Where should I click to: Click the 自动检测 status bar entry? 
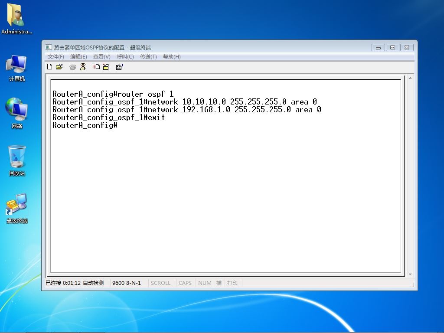point(93,283)
